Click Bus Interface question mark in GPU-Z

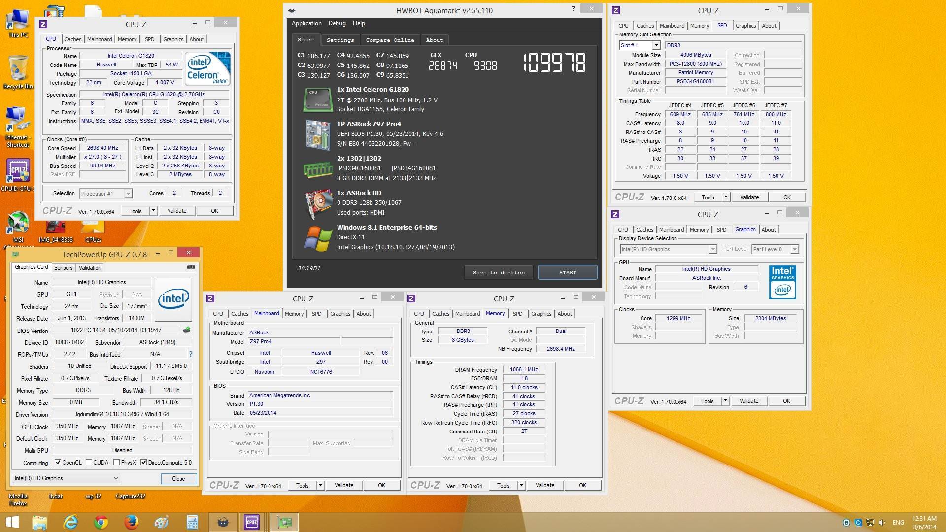[x=191, y=354]
